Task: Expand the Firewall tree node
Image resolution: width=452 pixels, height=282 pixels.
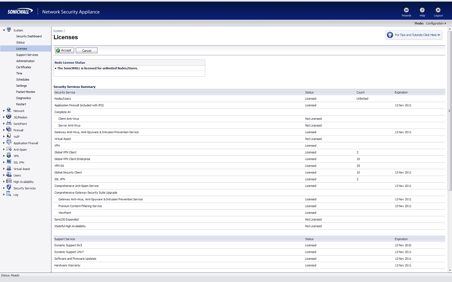Action: pos(4,130)
